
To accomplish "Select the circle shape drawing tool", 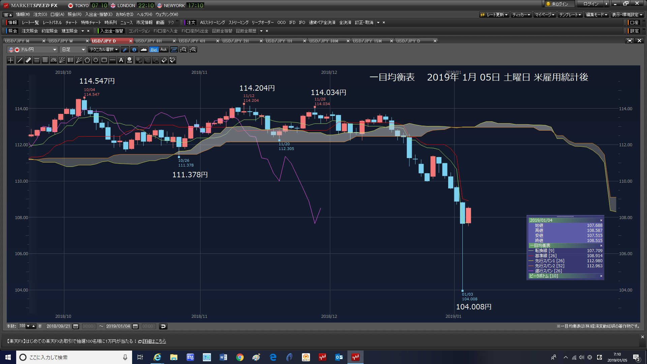I will tap(96, 60).
